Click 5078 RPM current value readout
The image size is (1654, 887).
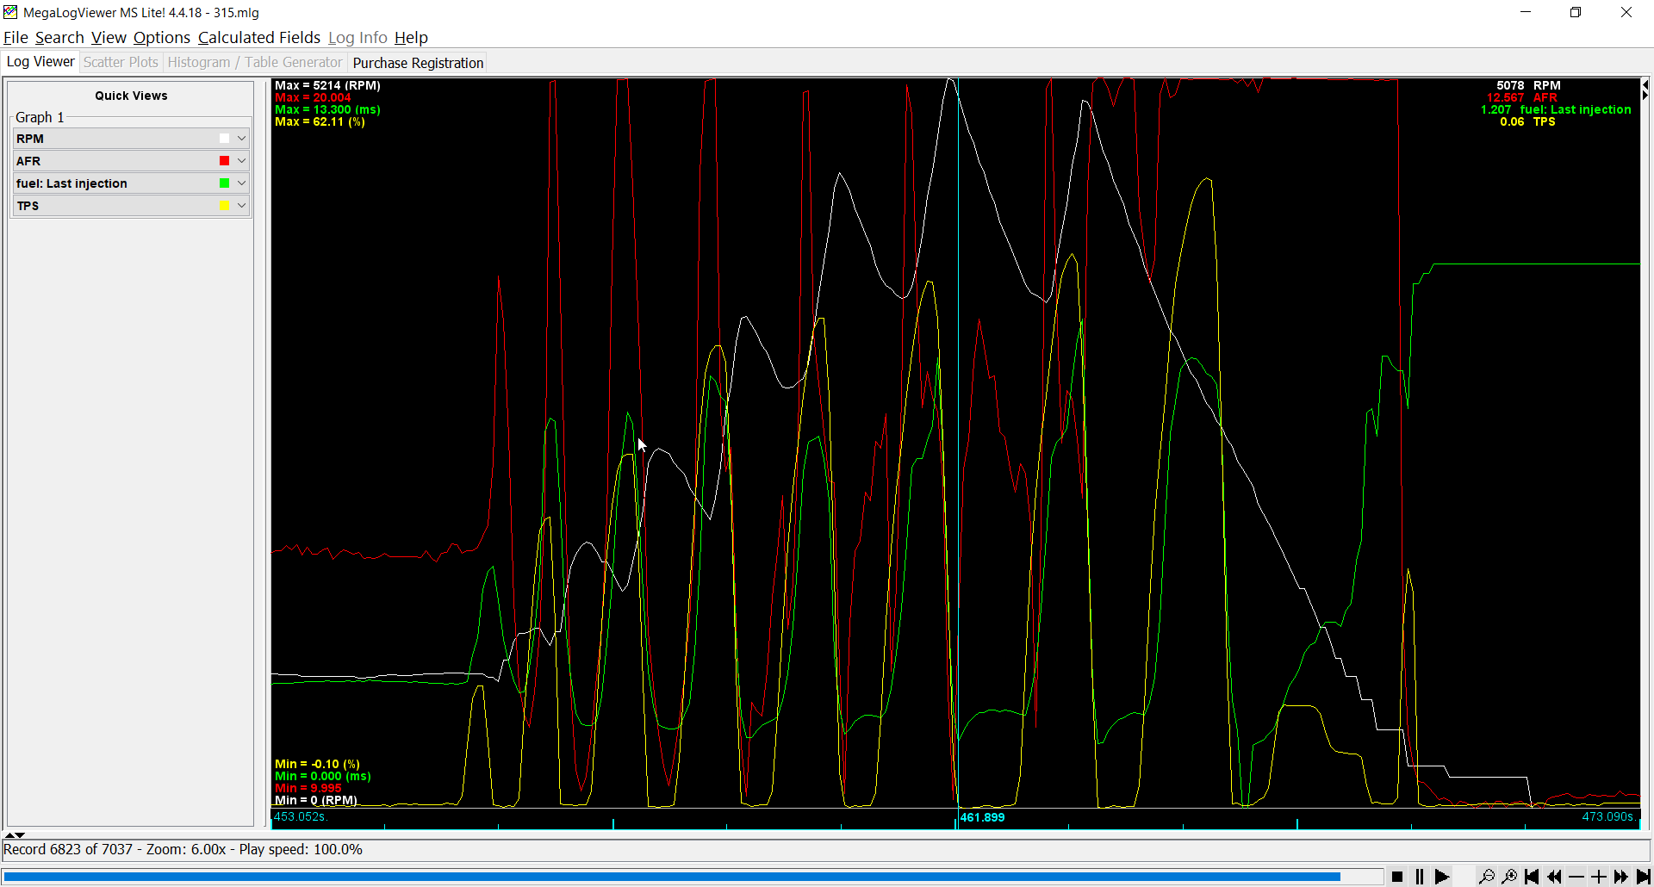pos(1528,85)
